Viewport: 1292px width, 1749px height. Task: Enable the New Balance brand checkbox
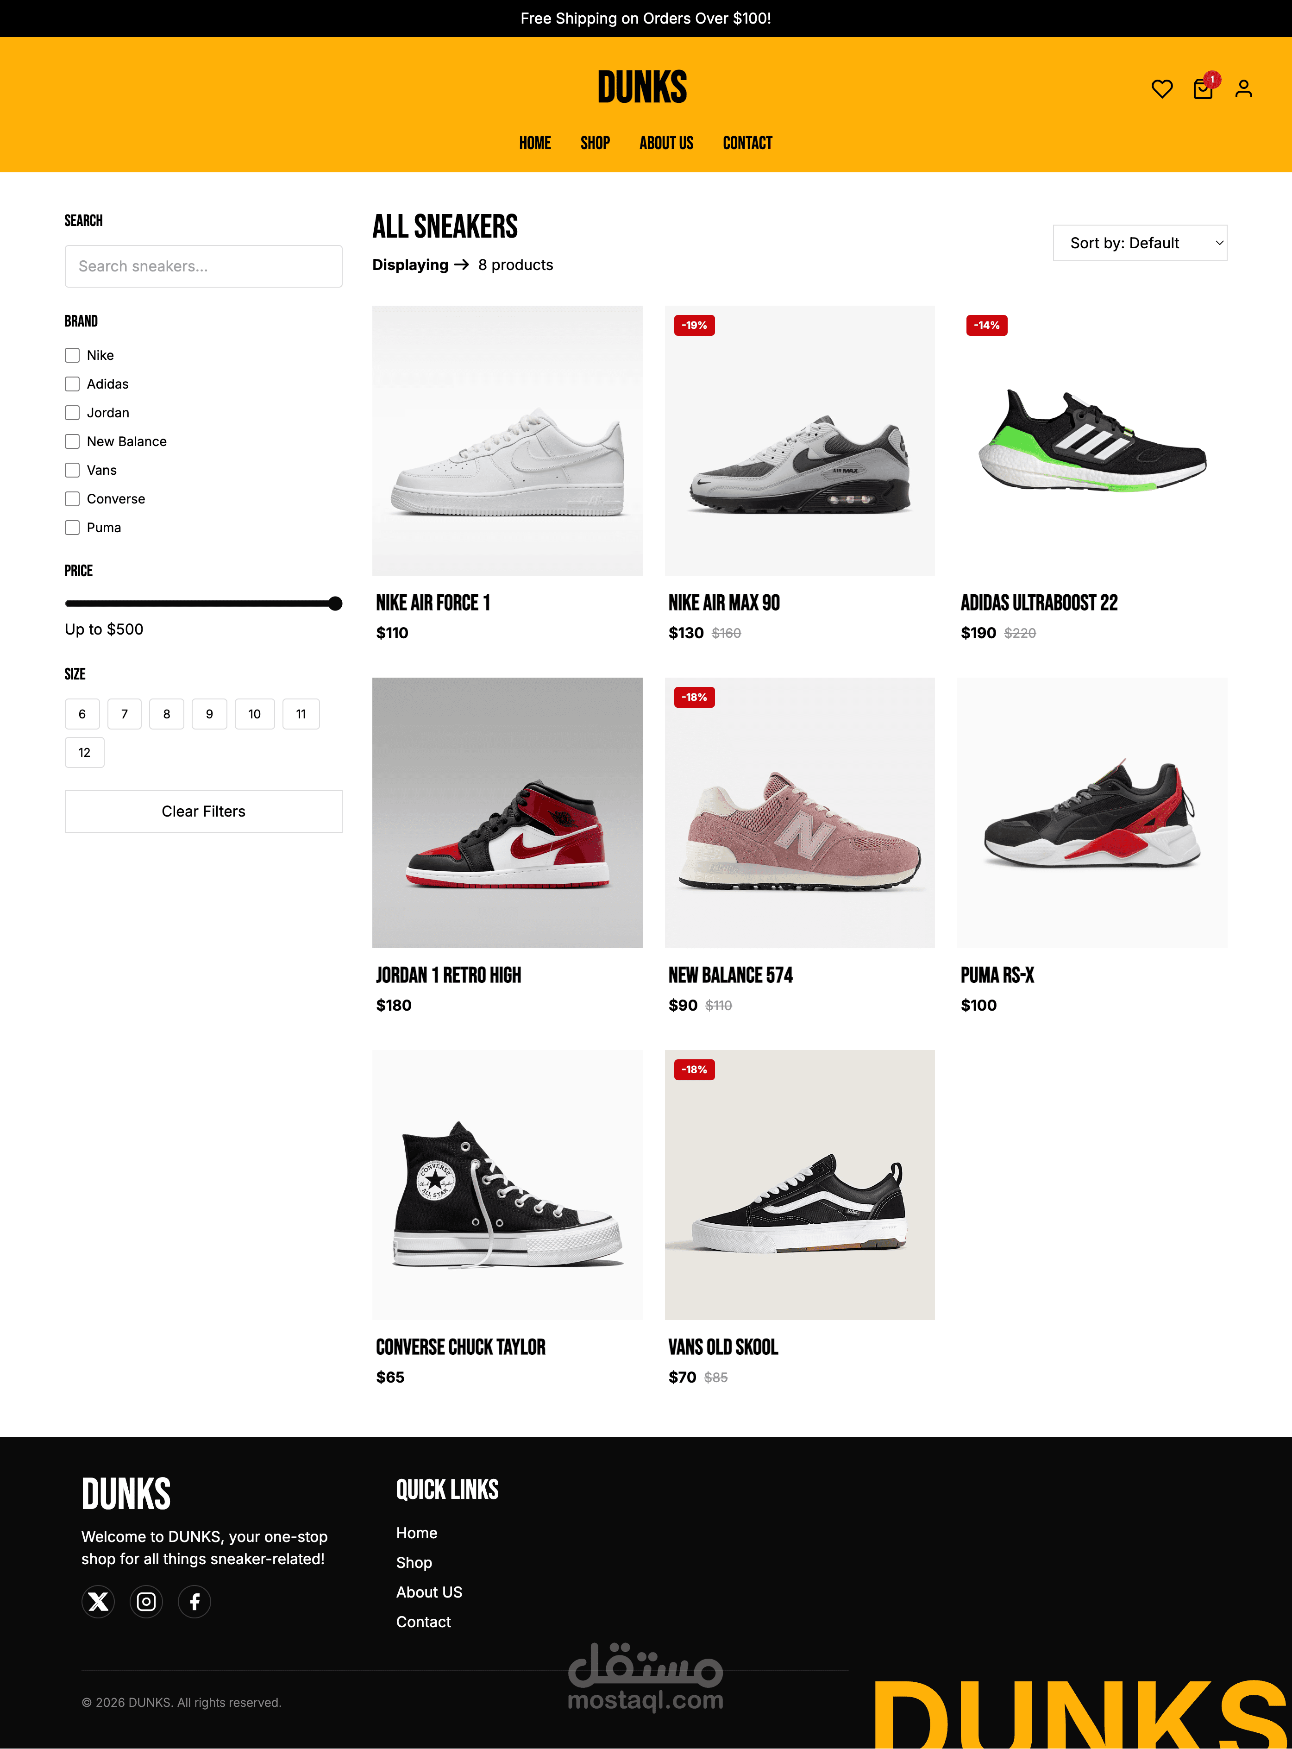72,441
